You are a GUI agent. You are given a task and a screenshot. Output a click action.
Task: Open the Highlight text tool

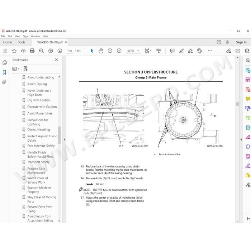point(181,51)
